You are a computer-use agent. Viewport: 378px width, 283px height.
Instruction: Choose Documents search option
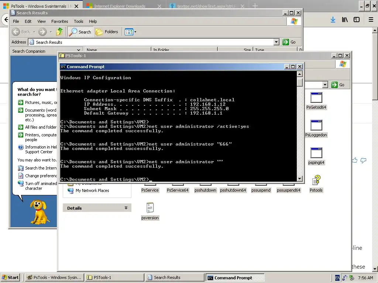click(37, 115)
